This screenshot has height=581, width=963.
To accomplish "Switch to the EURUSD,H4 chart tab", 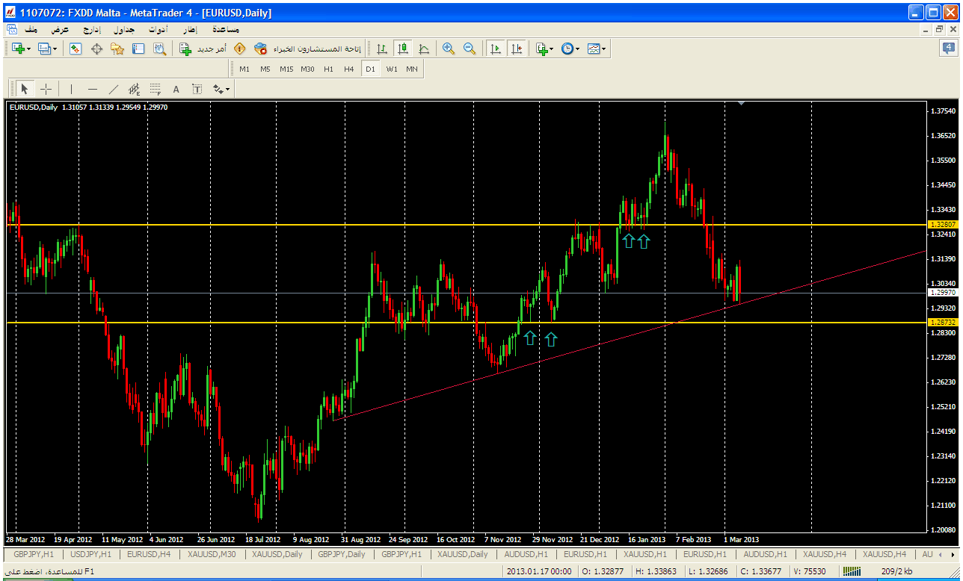I will tap(149, 554).
